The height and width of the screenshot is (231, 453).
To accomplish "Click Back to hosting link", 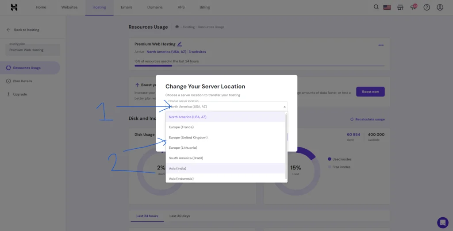I will point(27,30).
